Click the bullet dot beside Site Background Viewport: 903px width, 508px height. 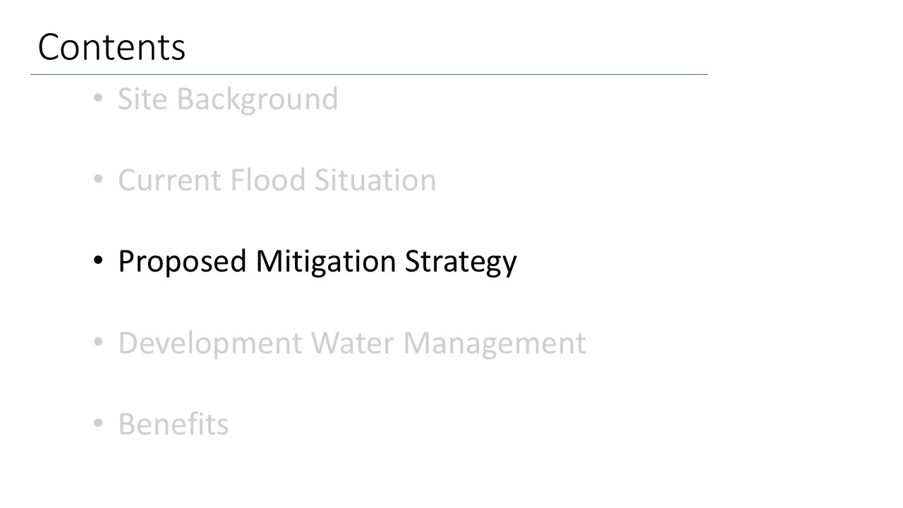[99, 99]
